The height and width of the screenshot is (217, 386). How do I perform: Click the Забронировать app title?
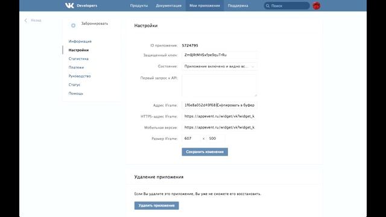tap(95, 24)
